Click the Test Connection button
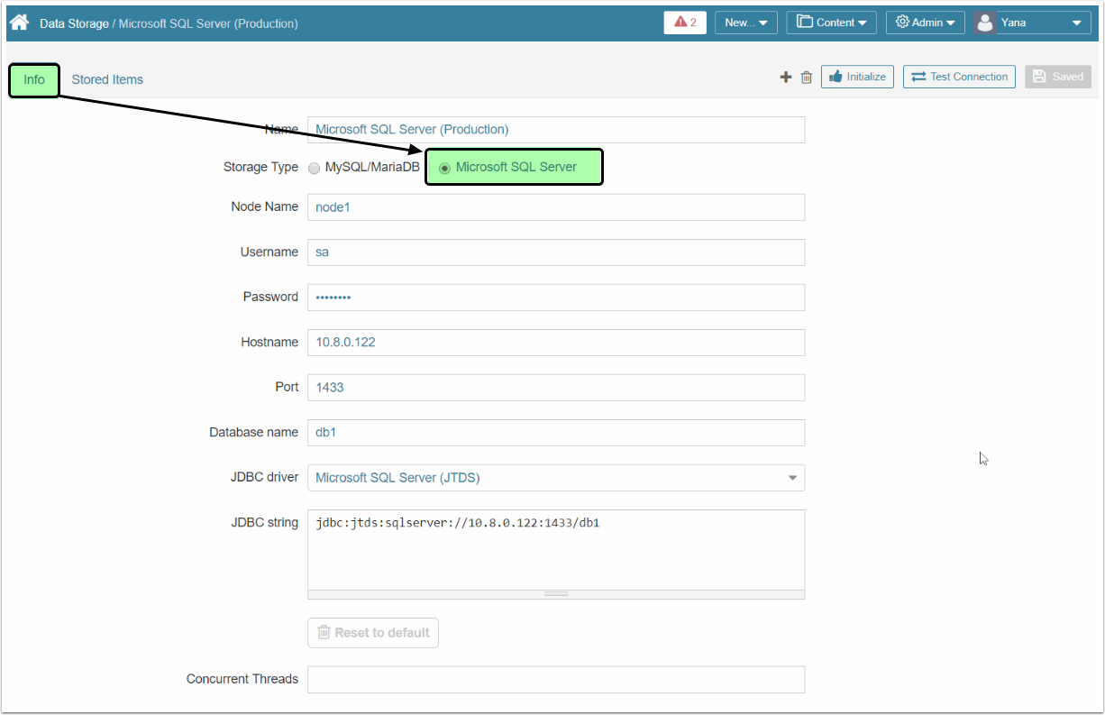Screen dimensions: 1105x715 point(959,77)
